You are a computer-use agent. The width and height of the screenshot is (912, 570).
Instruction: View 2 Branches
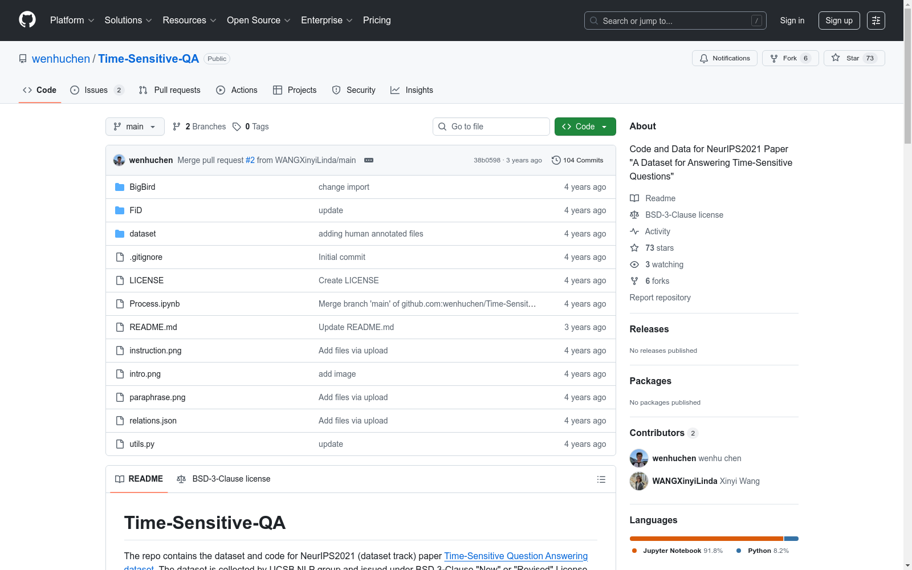(x=199, y=127)
